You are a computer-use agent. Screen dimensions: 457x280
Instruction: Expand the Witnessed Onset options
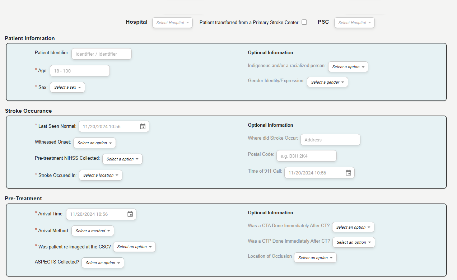94,143
